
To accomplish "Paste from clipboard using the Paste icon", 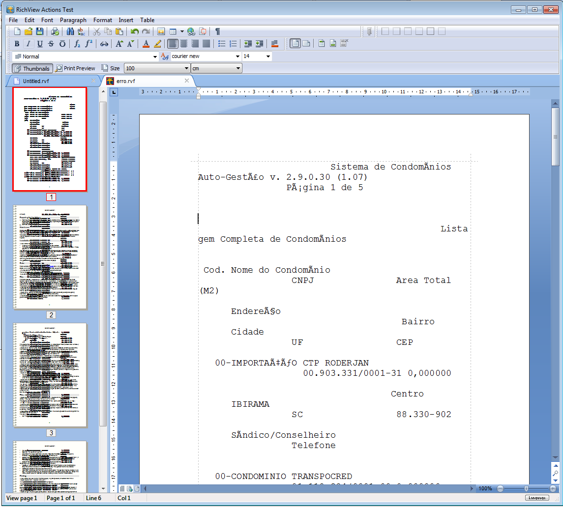I will [x=119, y=31].
